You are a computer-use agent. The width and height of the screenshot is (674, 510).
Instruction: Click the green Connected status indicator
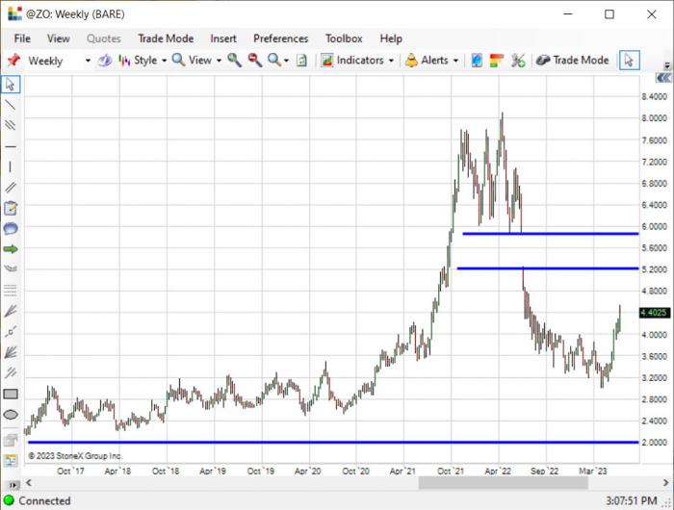[9, 500]
